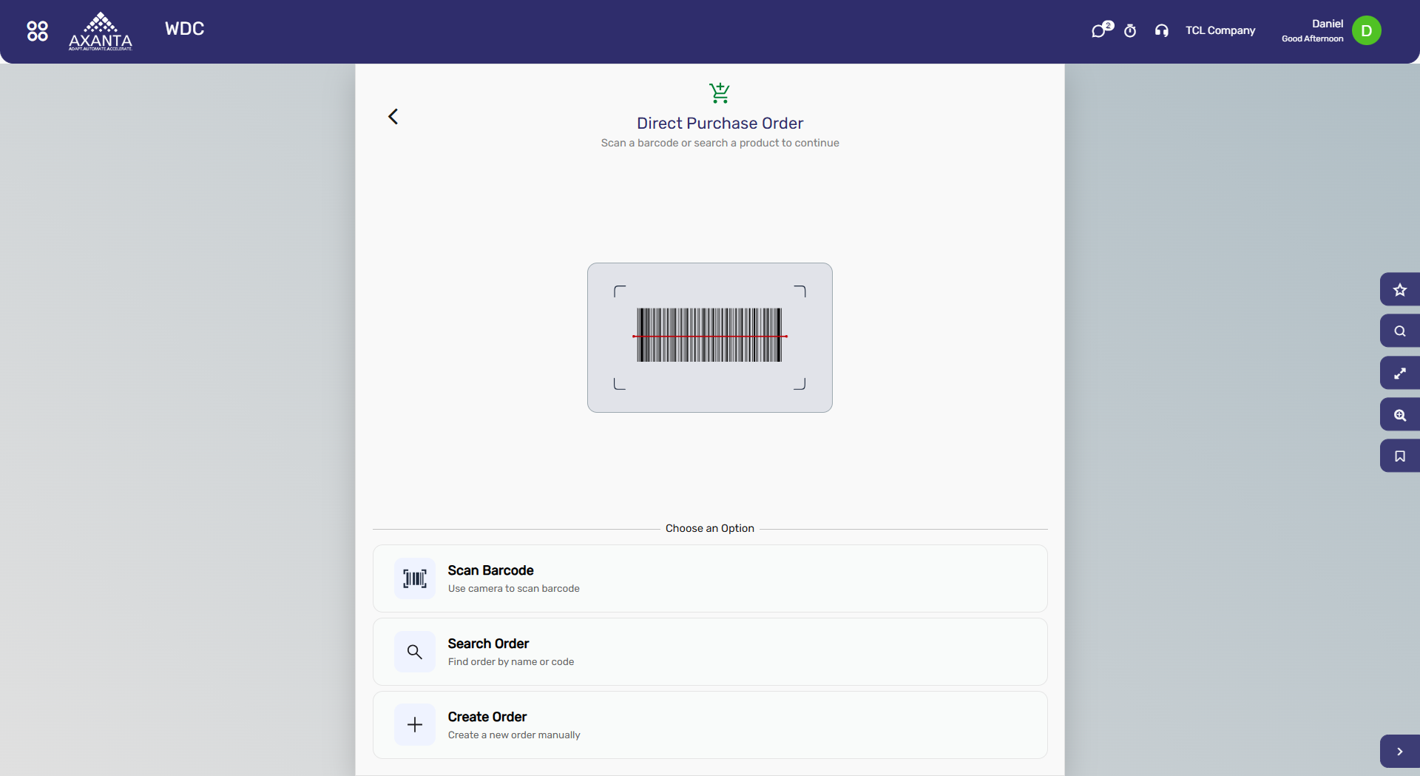Screen dimensions: 1420x776
Task: Click the favorites star side button
Action: point(1400,289)
